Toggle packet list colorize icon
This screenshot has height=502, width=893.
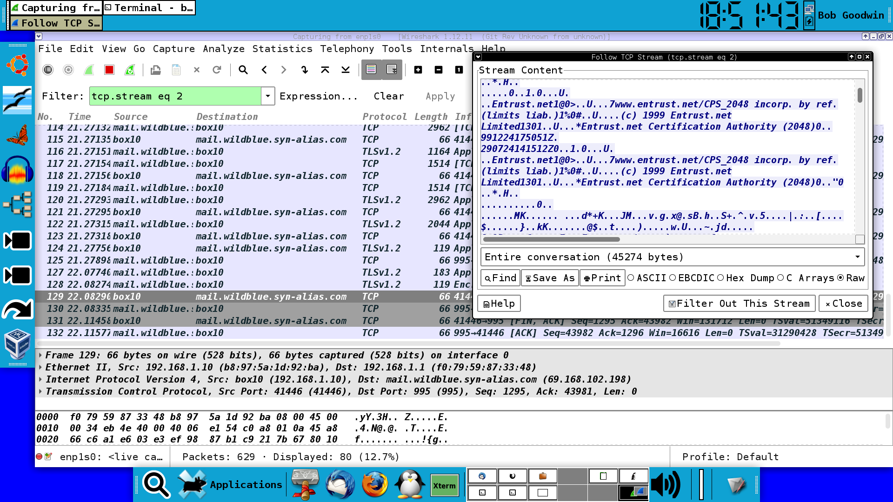[371, 70]
